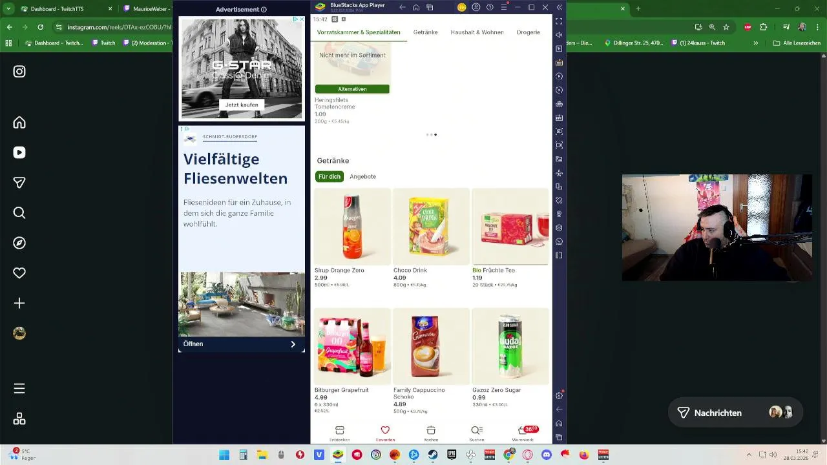
Task: Go back in browser with arrow
Action: pos(9,27)
